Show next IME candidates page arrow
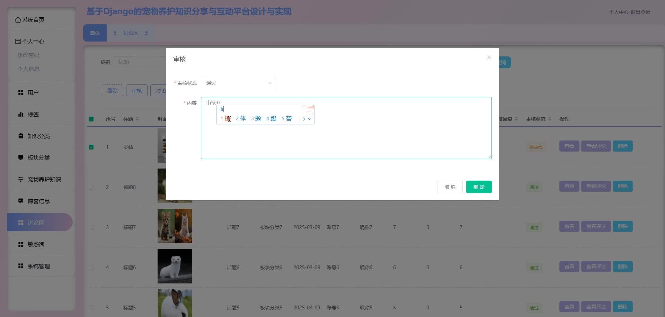 point(304,119)
